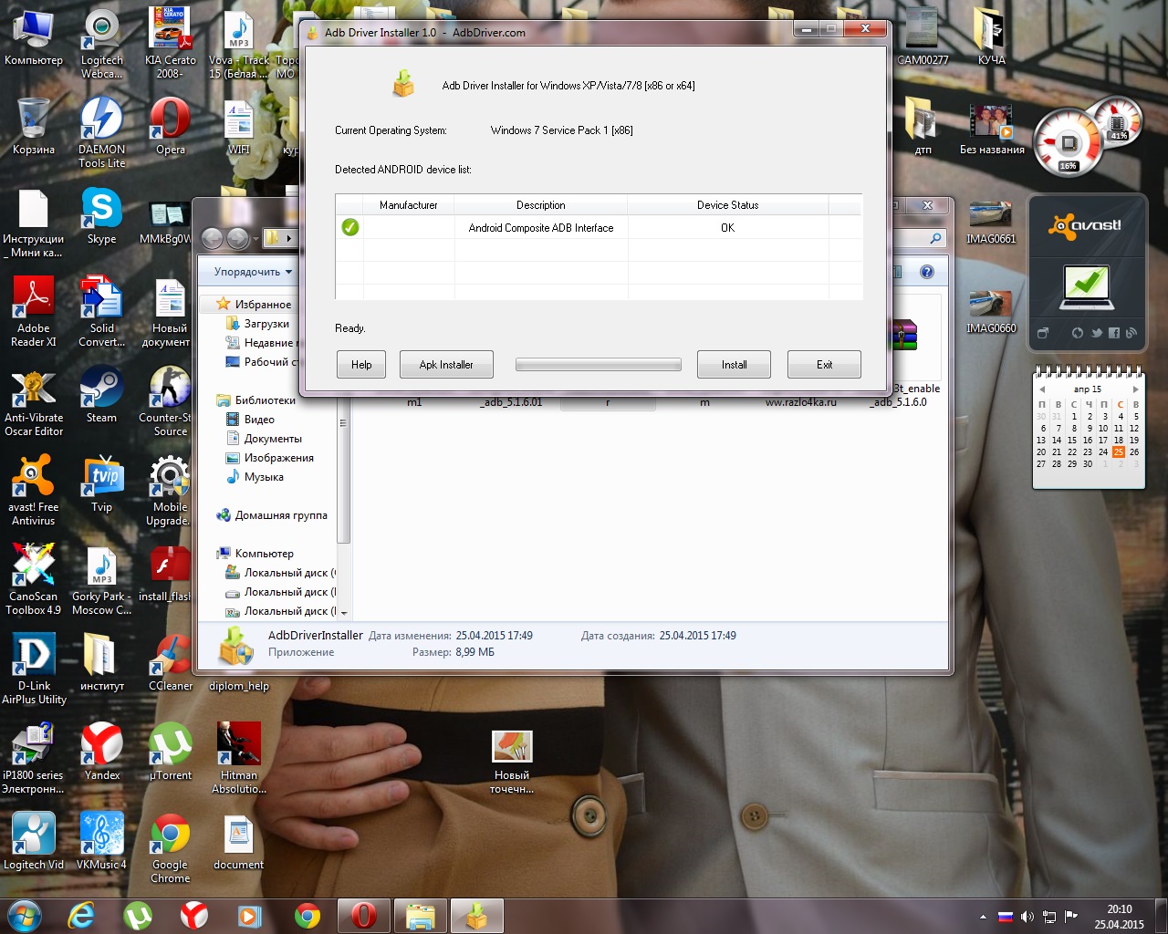Viewport: 1168px width, 934px height.
Task: Click the Install button in Adb Driver Installer
Action: pyautogui.click(x=734, y=365)
